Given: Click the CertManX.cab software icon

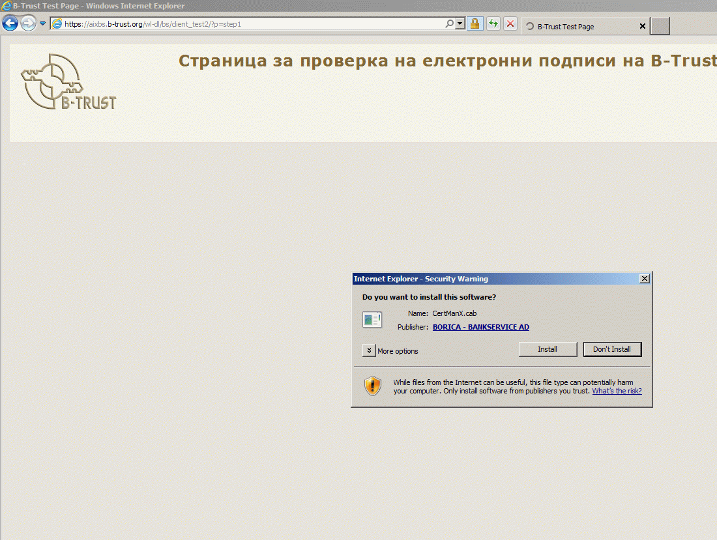Looking at the screenshot, I should point(372,319).
